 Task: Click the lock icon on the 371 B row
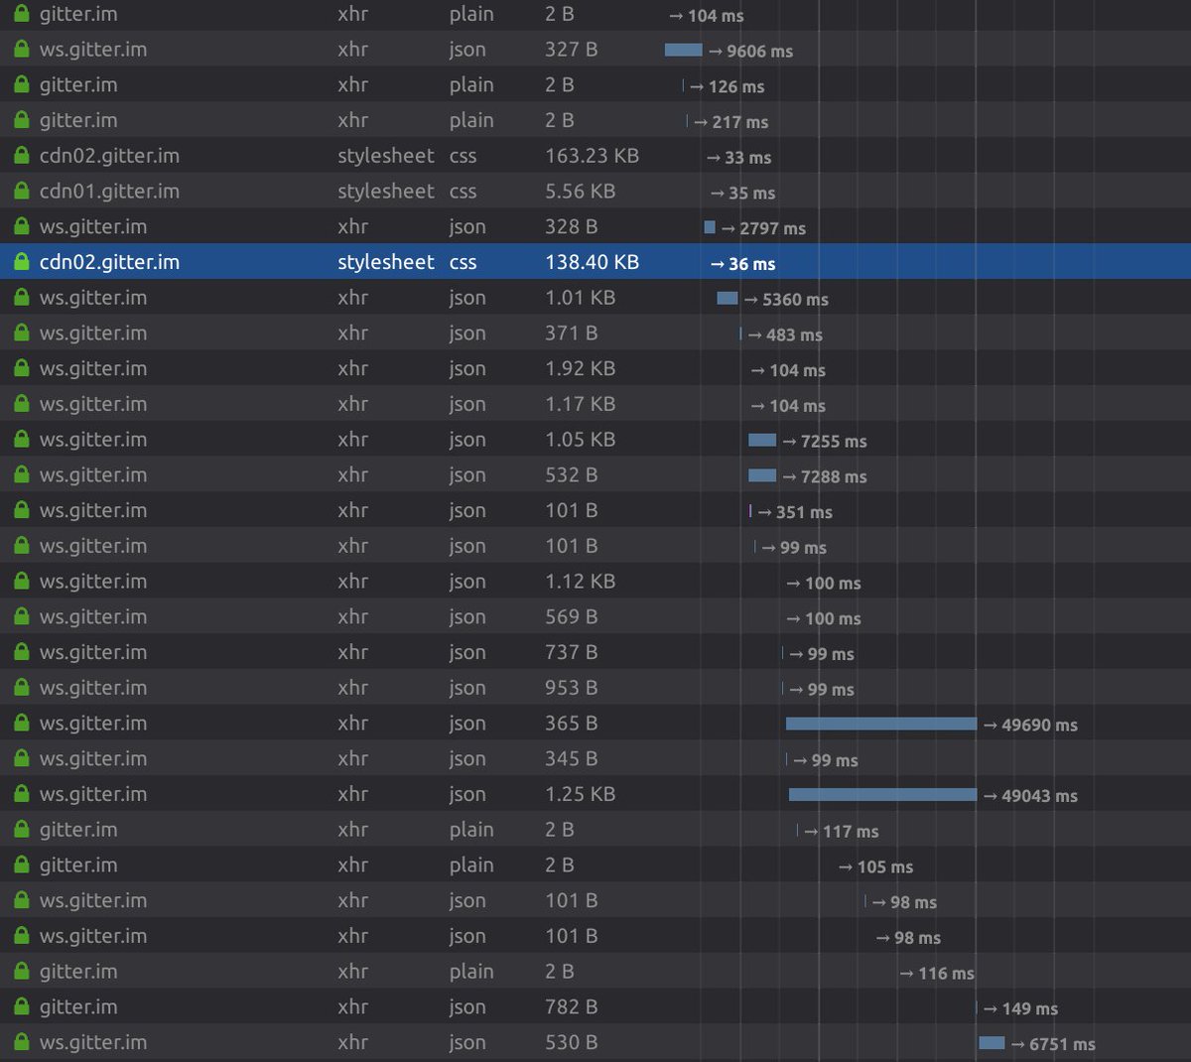pyautogui.click(x=21, y=332)
